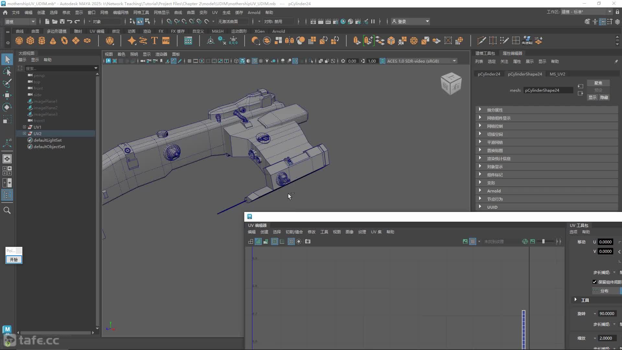Create a polygon cone from the shelf

click(53, 41)
